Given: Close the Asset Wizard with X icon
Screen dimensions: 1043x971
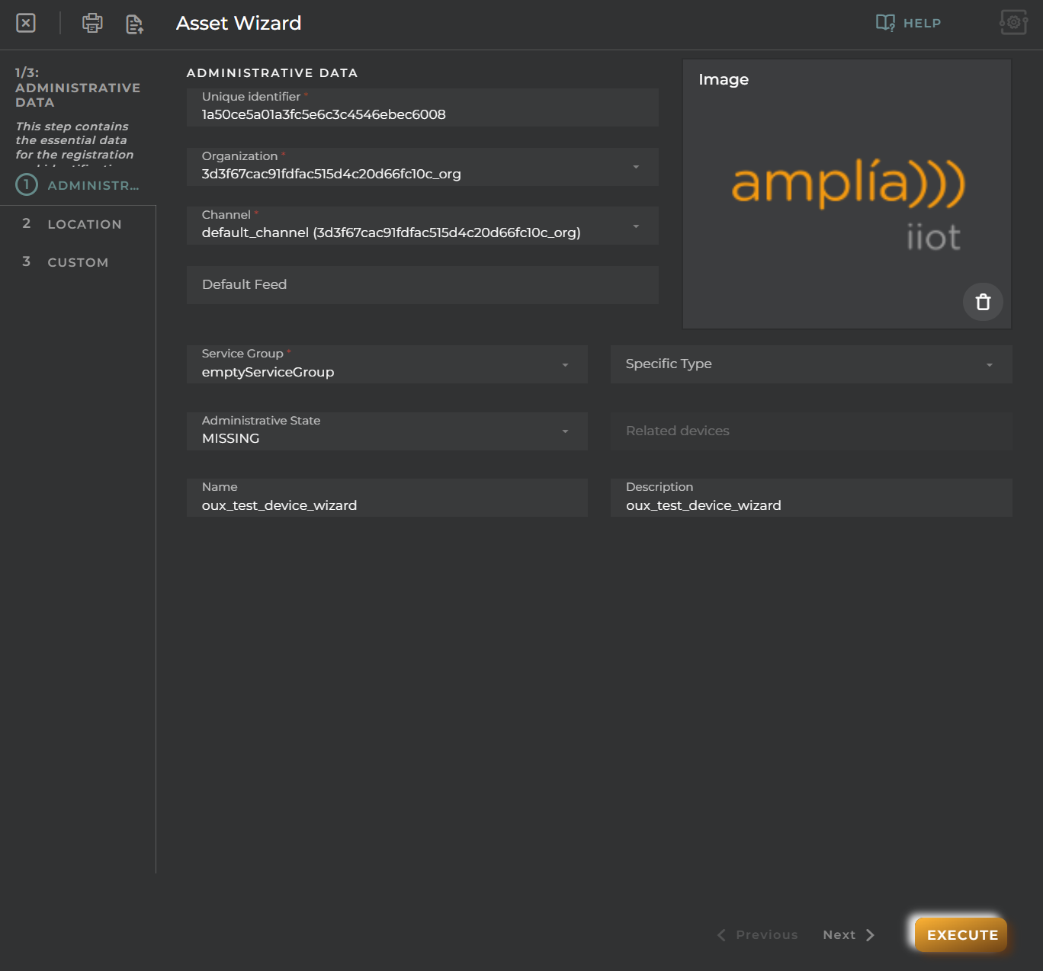Looking at the screenshot, I should point(26,23).
